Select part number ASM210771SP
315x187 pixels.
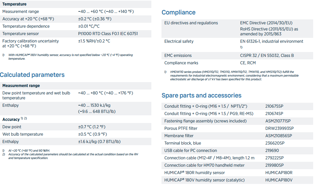coord(278,121)
